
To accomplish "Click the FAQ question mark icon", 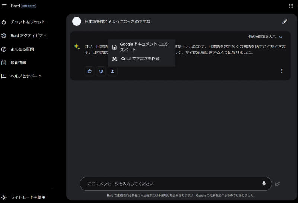I will [x=4, y=49].
